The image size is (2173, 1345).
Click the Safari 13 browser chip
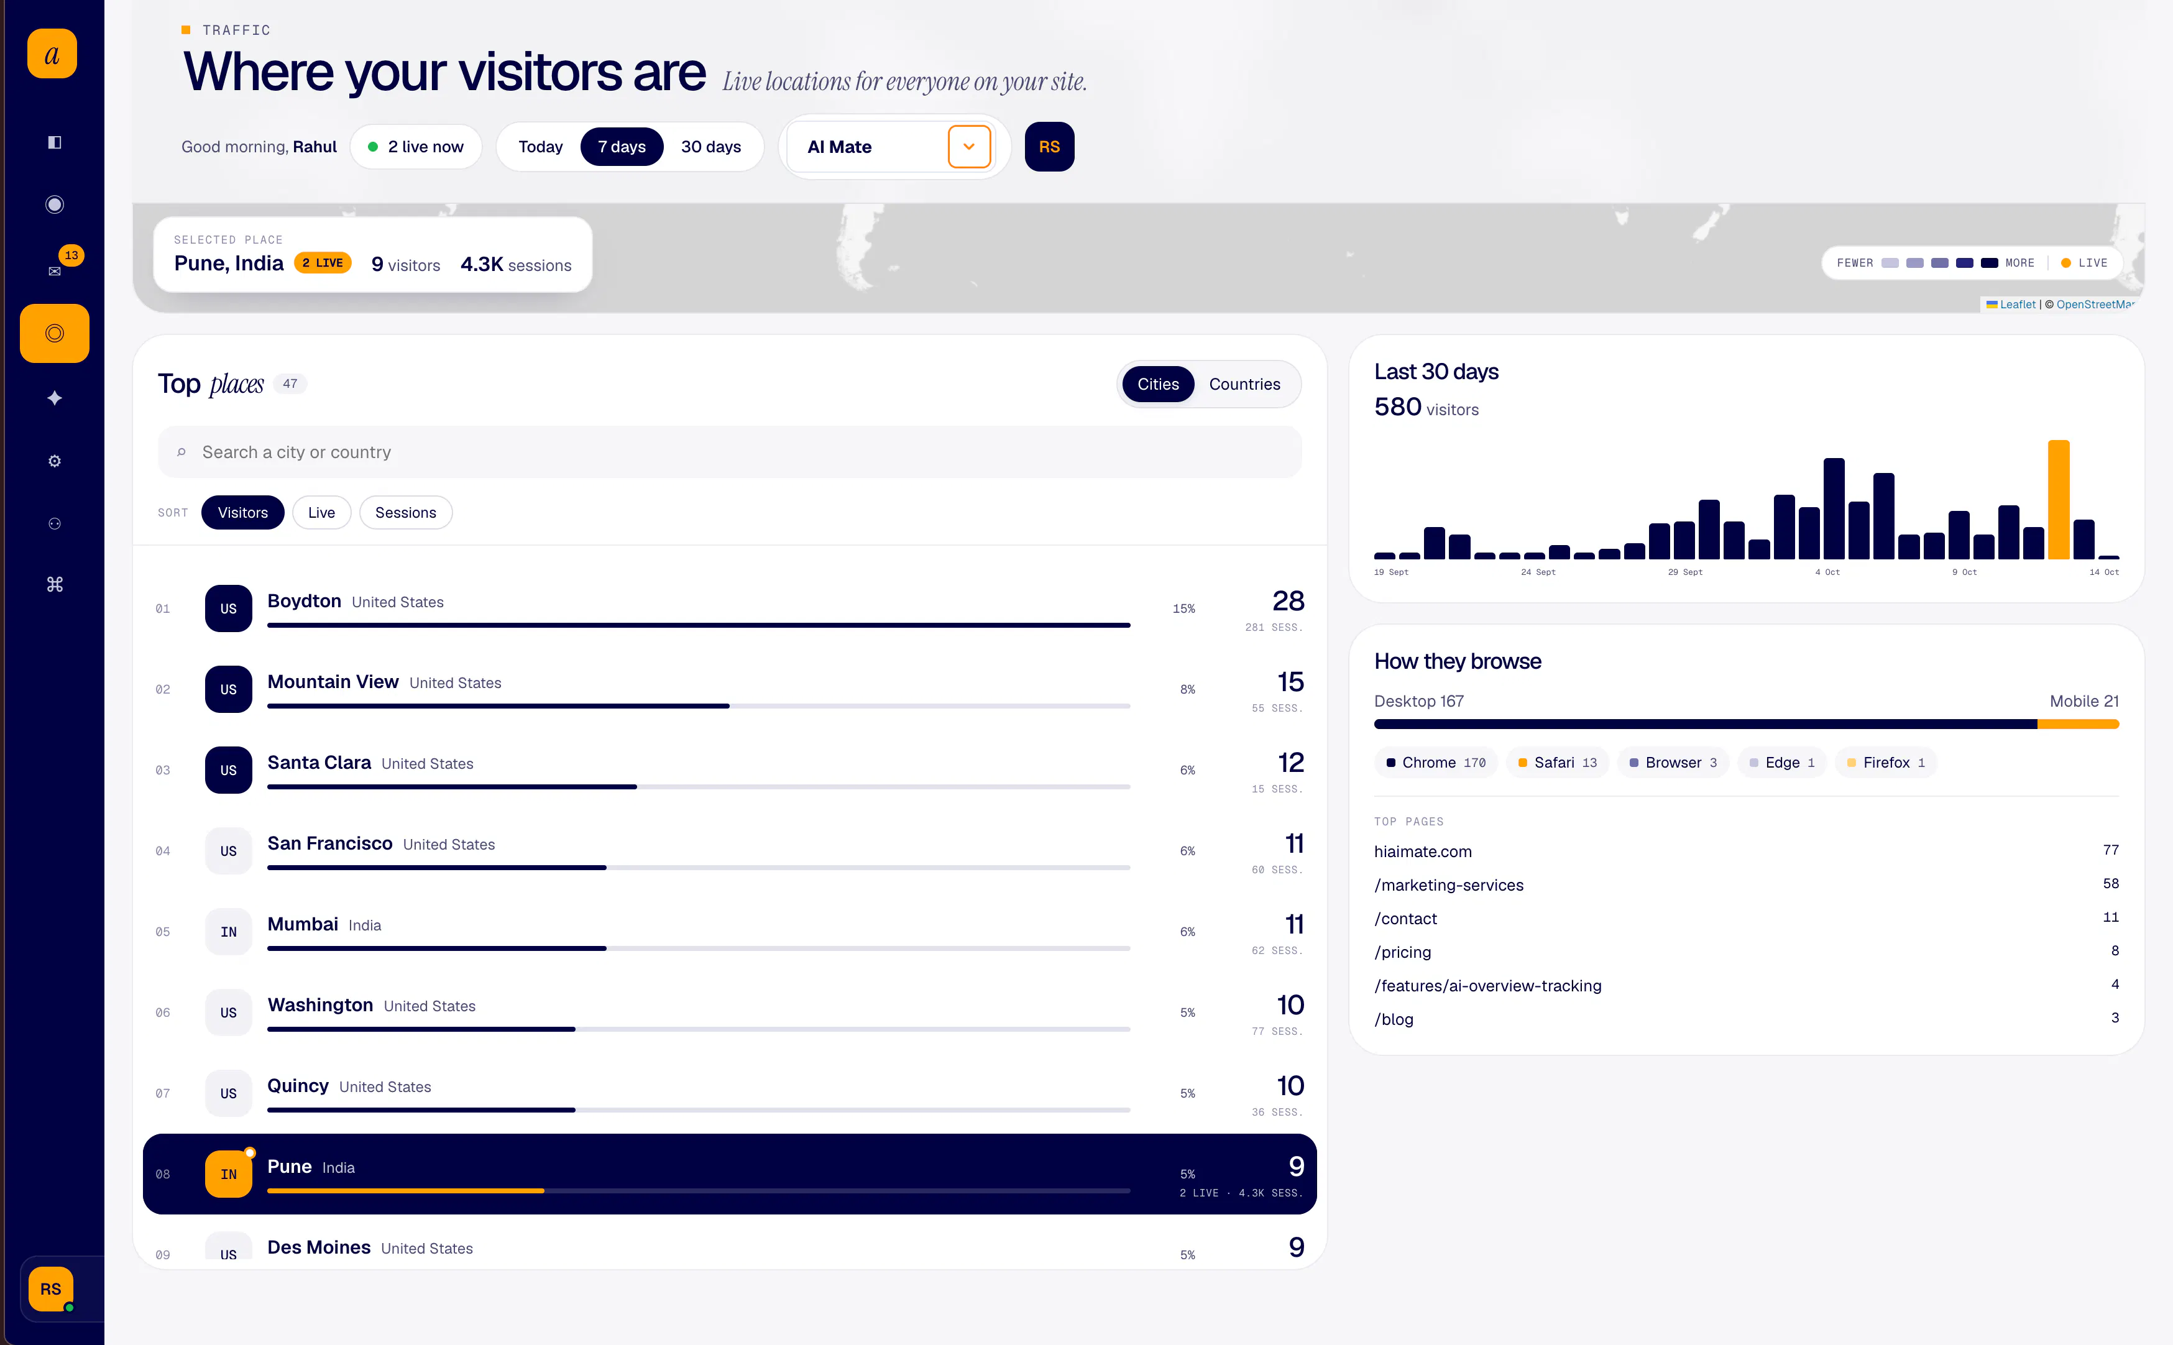(1558, 763)
